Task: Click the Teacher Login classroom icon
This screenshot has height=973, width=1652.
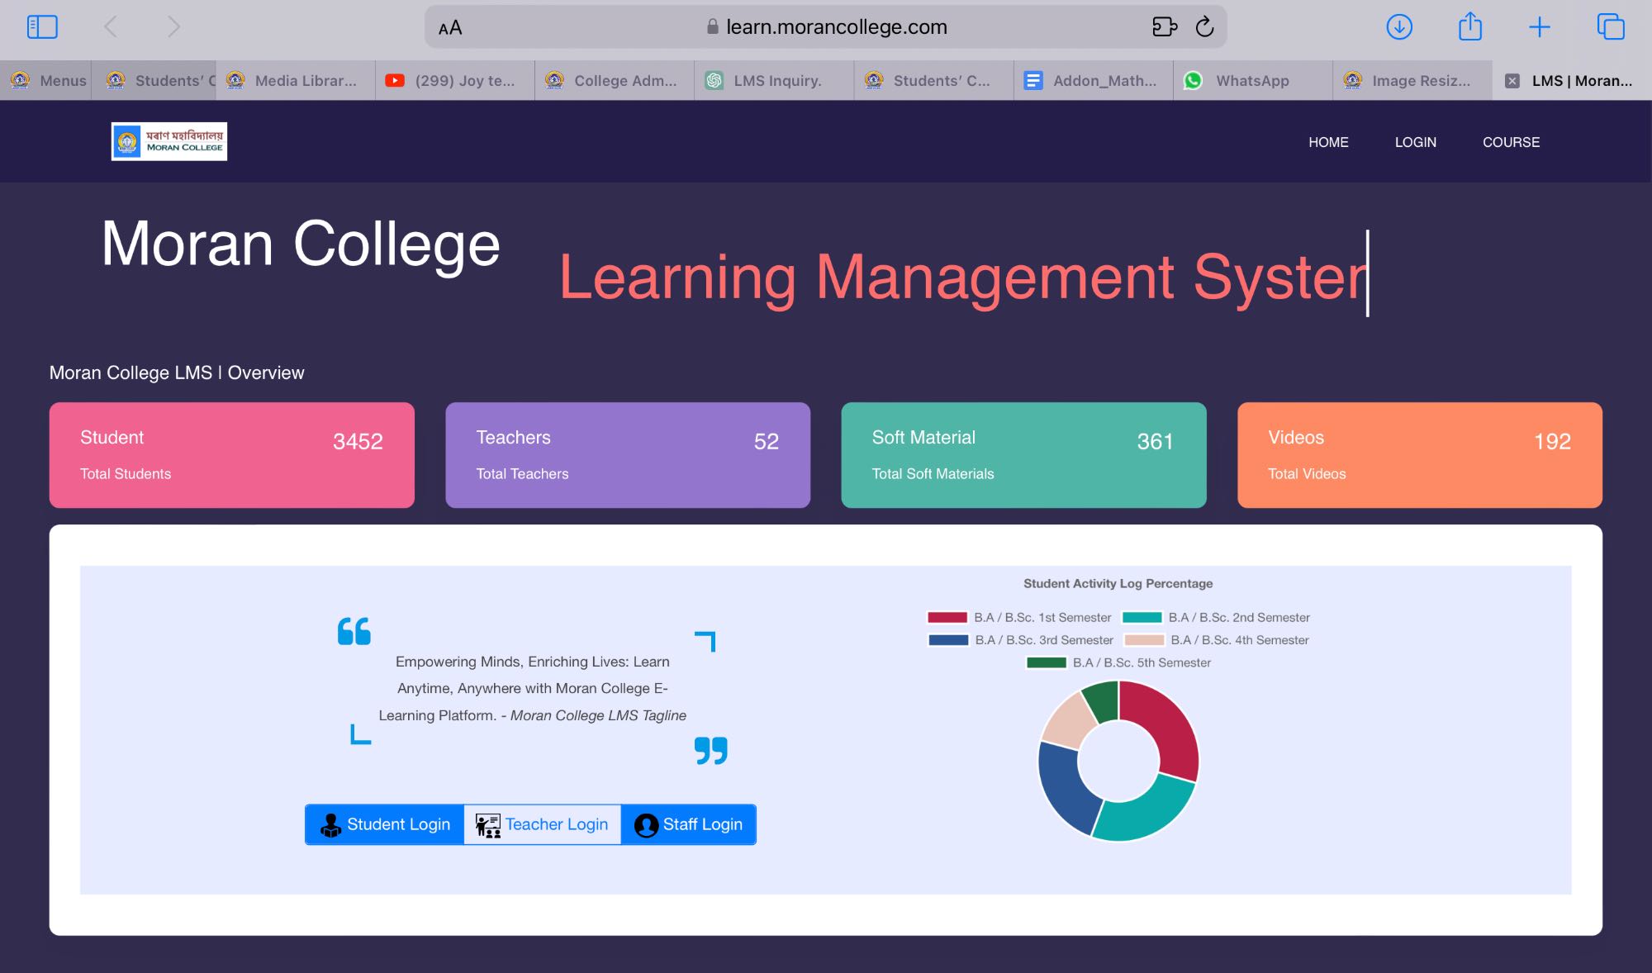Action: (x=487, y=825)
